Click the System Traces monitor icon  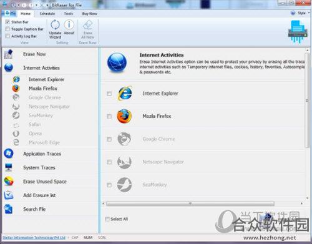9,167
